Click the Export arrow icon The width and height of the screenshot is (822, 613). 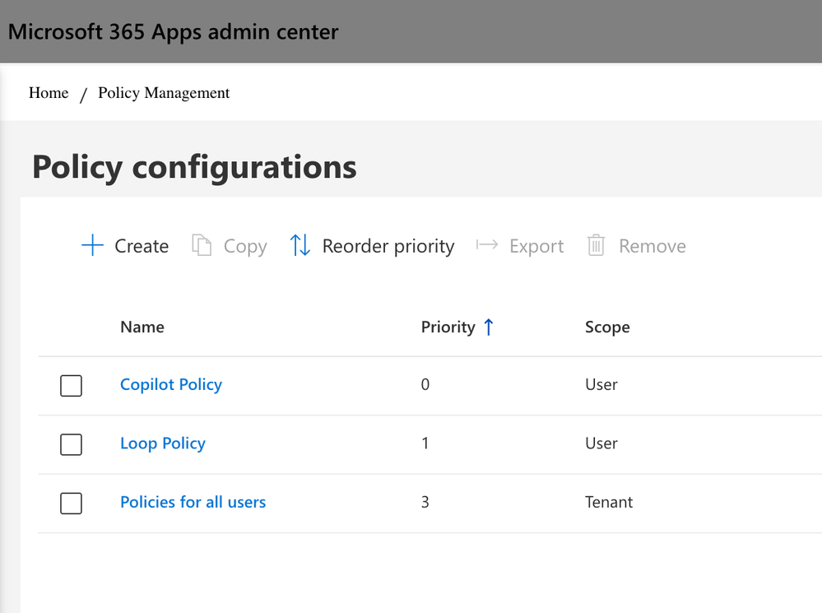click(487, 245)
